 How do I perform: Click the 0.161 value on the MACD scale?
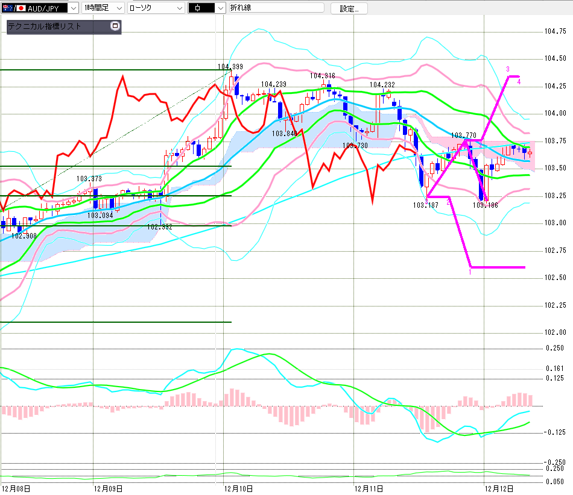coord(556,369)
